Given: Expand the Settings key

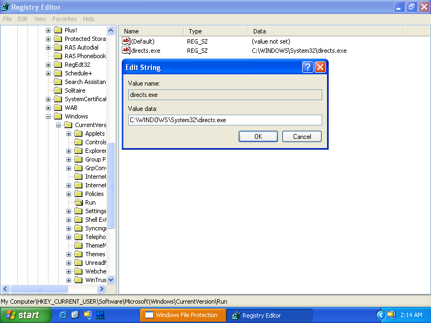Looking at the screenshot, I should click(69, 211).
